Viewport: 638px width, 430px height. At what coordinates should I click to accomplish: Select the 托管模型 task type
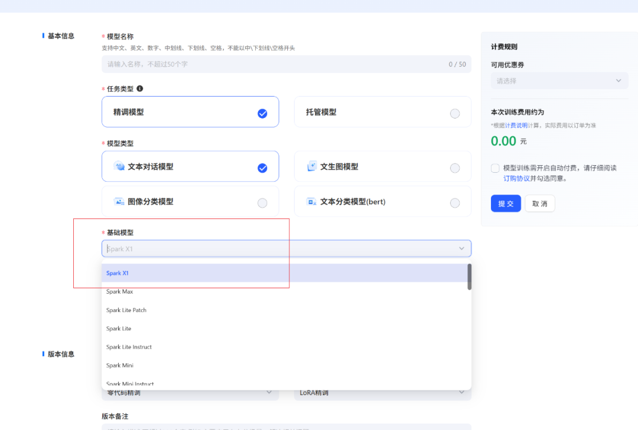pyautogui.click(x=382, y=111)
